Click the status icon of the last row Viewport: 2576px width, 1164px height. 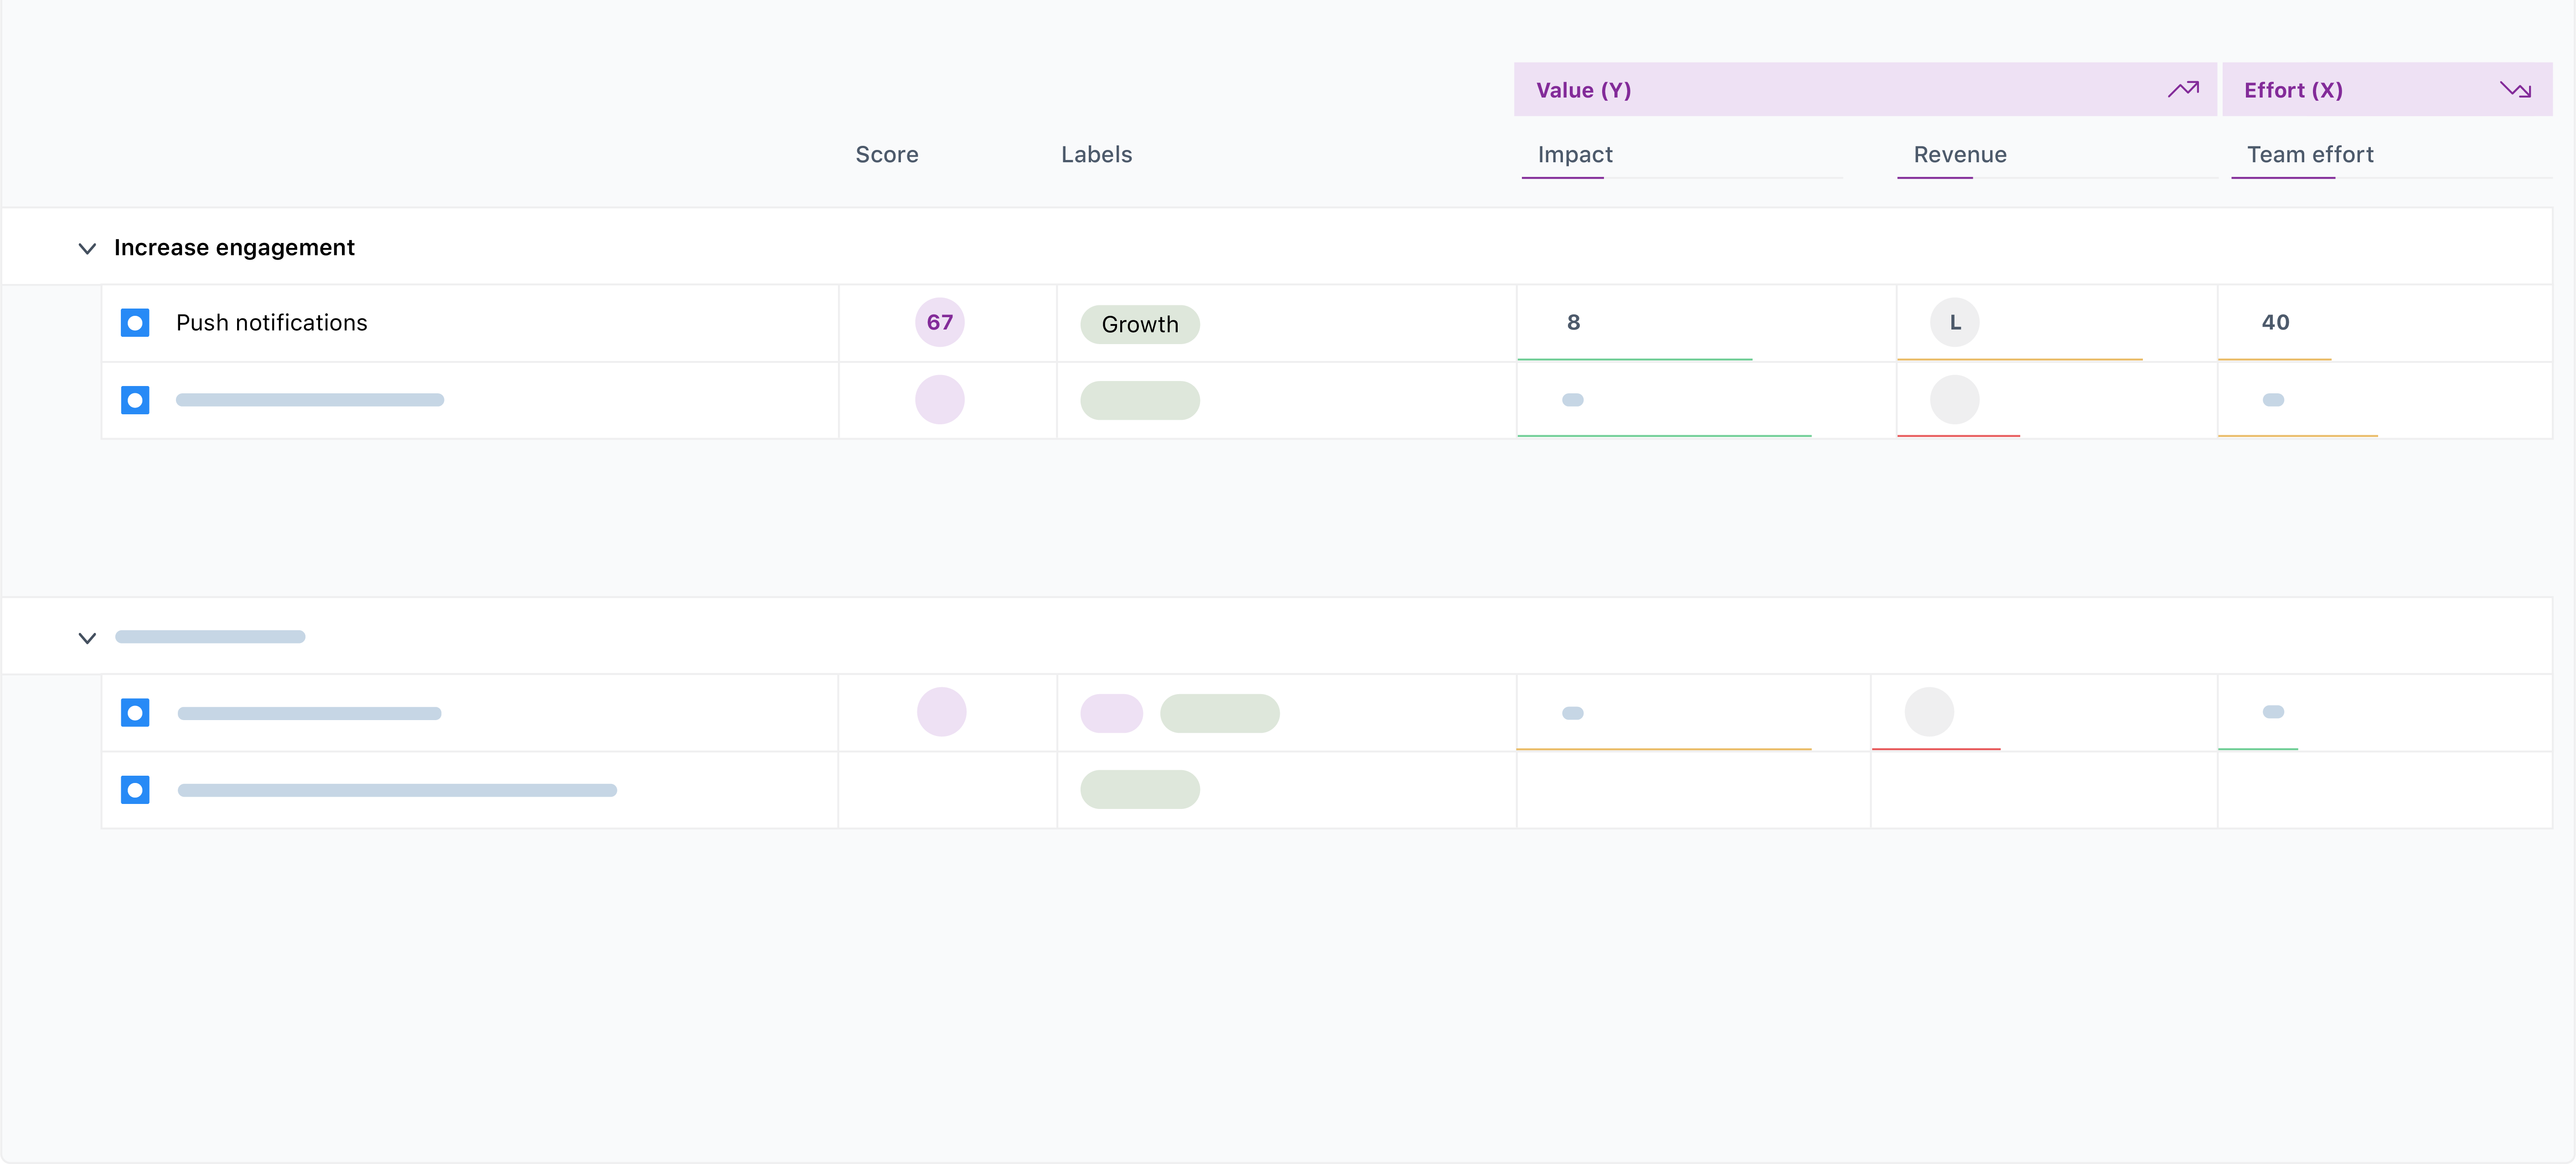pos(135,790)
